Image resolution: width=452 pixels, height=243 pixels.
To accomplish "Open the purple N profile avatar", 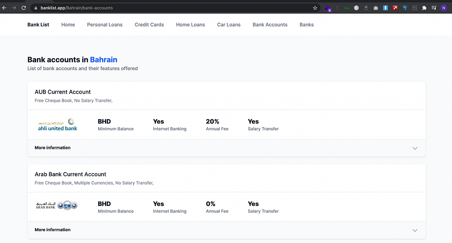I will pos(443,8).
